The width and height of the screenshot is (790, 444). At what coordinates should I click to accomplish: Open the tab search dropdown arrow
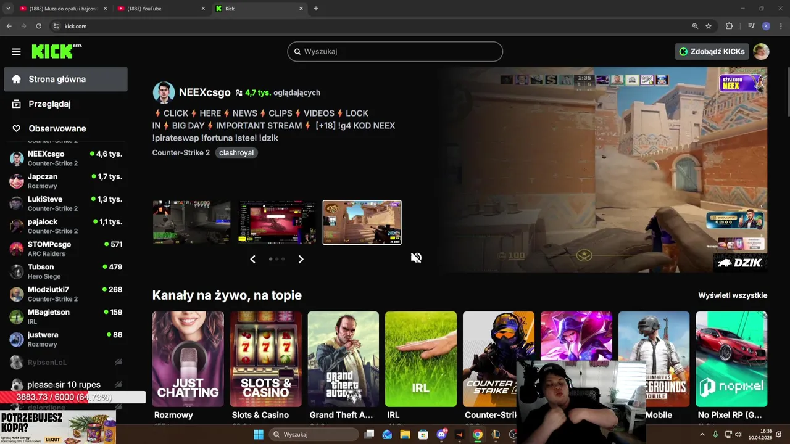tap(8, 9)
